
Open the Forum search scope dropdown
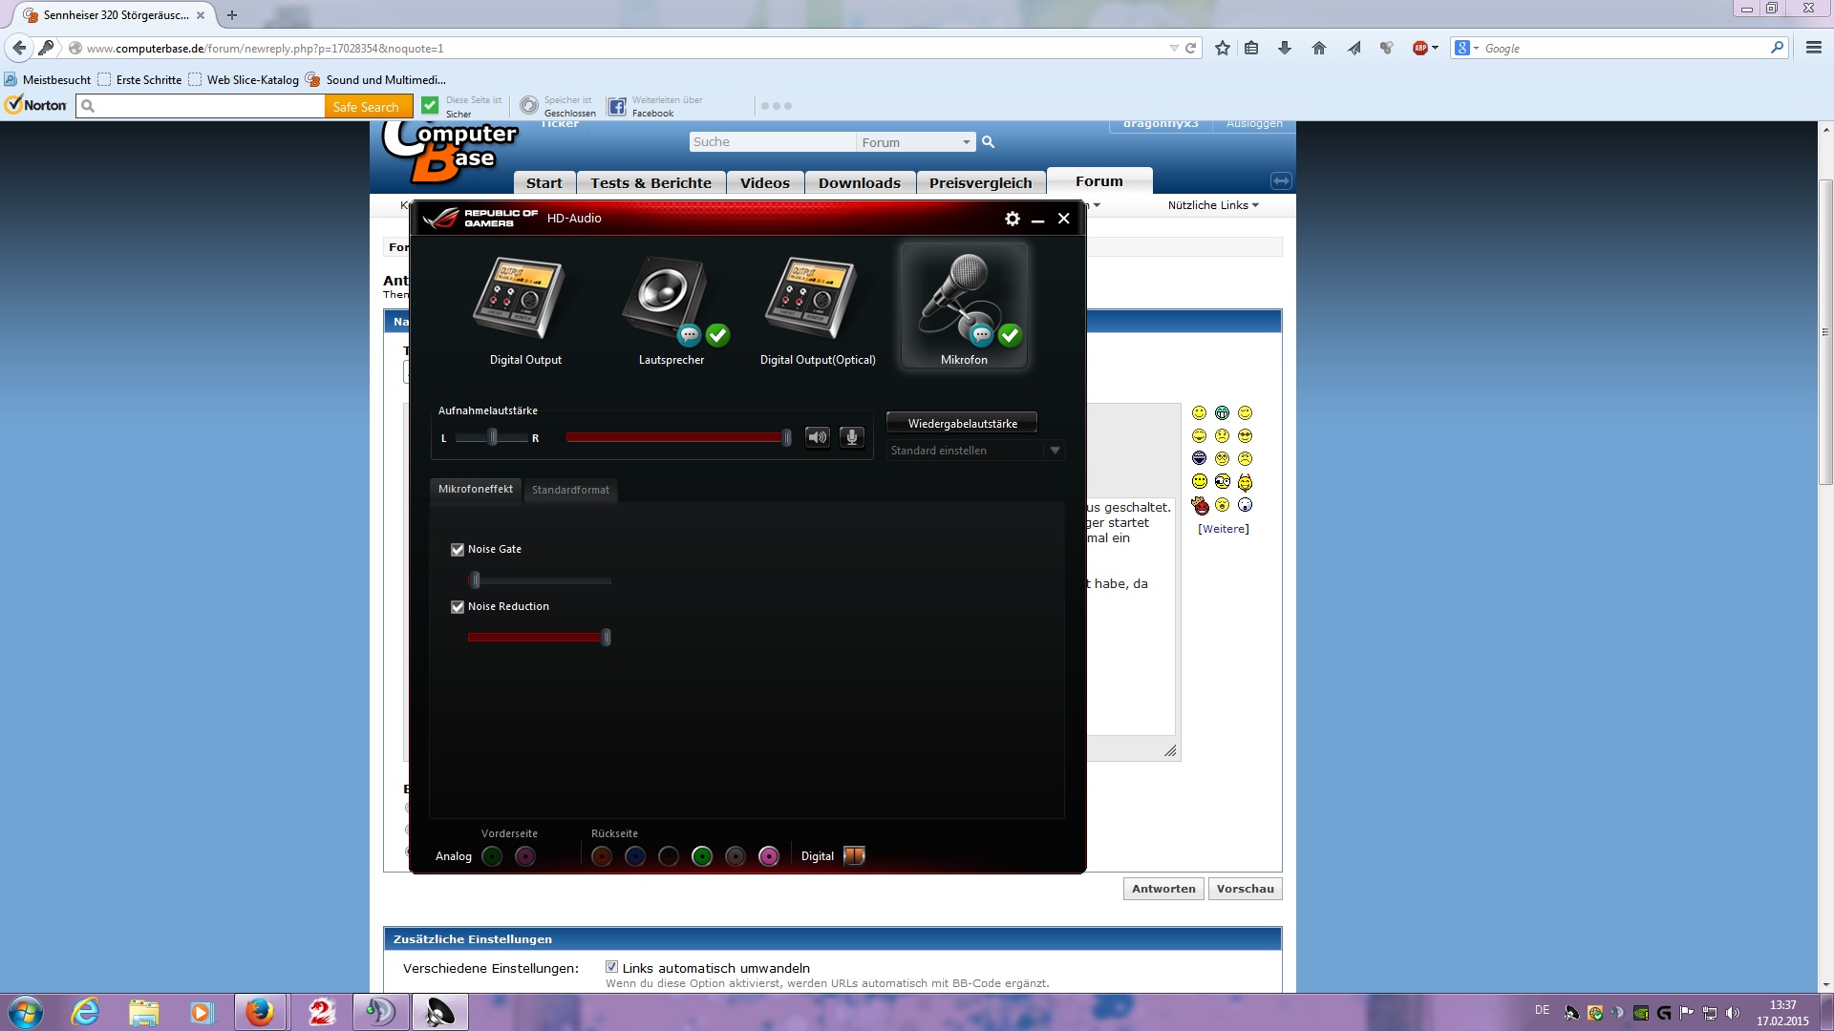coord(914,142)
